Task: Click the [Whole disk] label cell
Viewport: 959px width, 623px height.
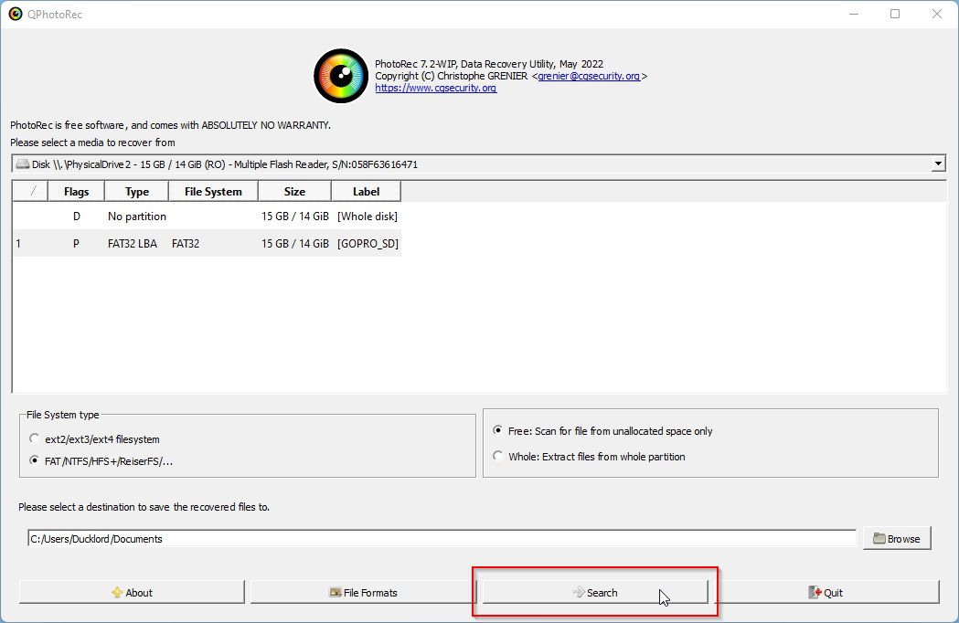Action: point(368,216)
